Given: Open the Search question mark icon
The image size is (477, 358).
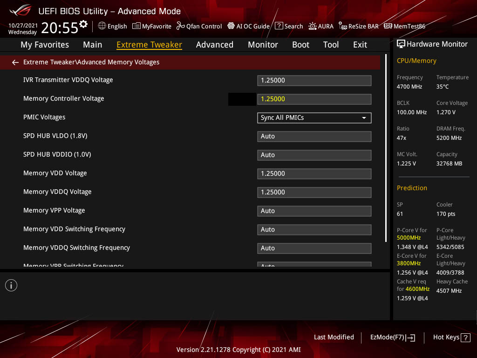Looking at the screenshot, I should (279, 26).
